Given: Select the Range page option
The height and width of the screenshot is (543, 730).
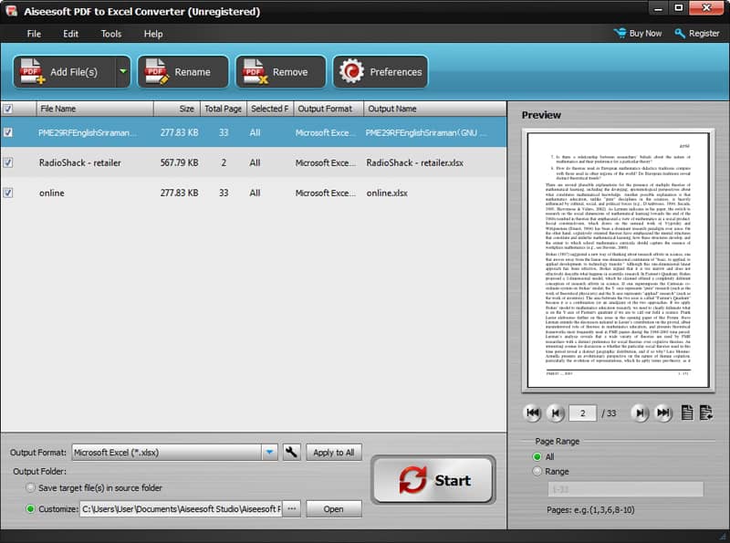Looking at the screenshot, I should [x=537, y=471].
